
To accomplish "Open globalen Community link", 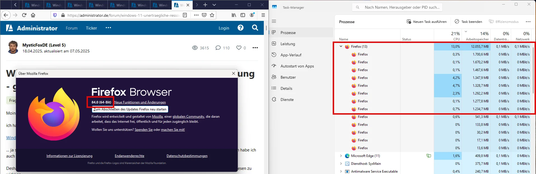I will (188, 117).
